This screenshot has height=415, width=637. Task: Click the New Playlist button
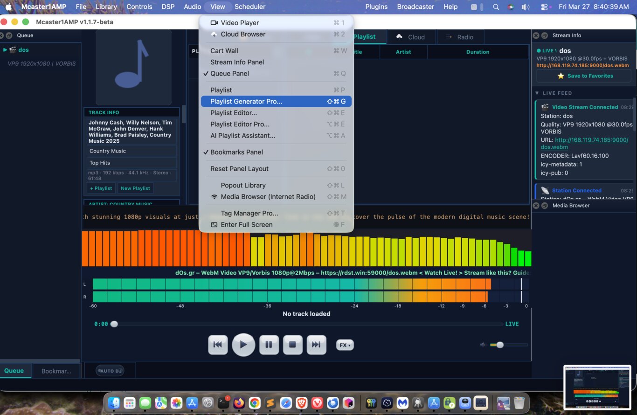[135, 188]
